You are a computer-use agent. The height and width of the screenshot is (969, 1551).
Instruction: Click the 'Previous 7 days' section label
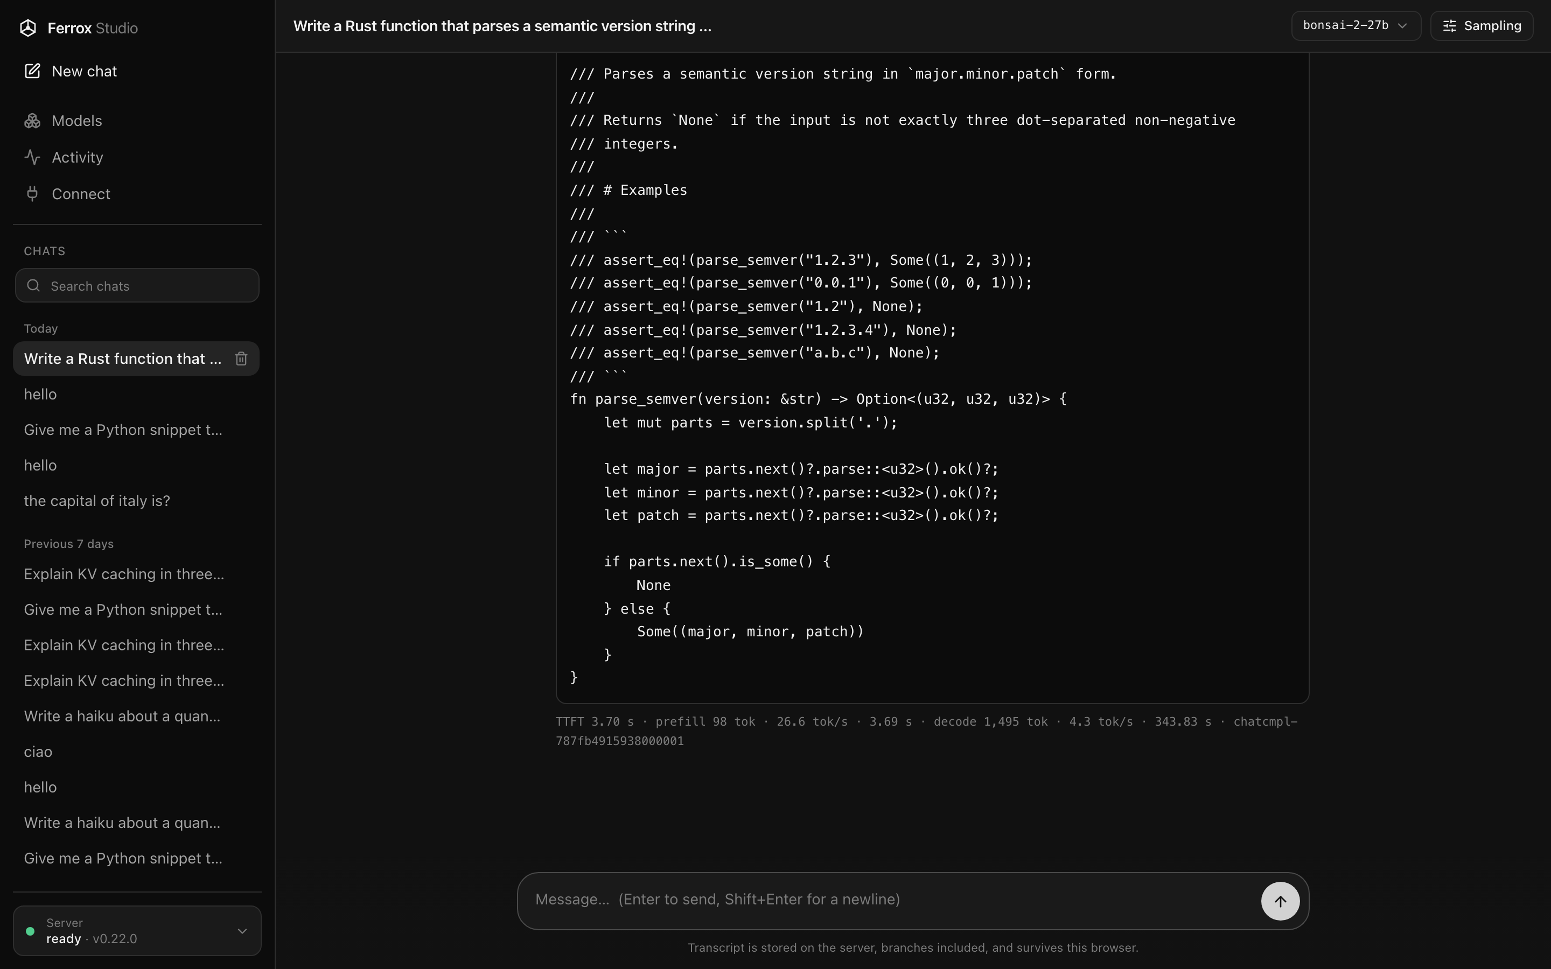coord(68,544)
